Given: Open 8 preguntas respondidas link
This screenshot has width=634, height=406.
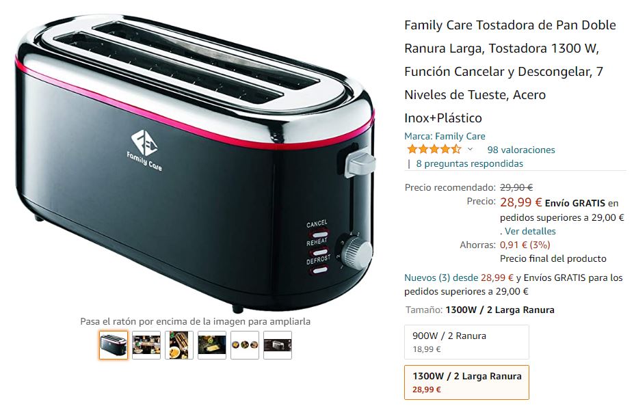Looking at the screenshot, I should 469,163.
